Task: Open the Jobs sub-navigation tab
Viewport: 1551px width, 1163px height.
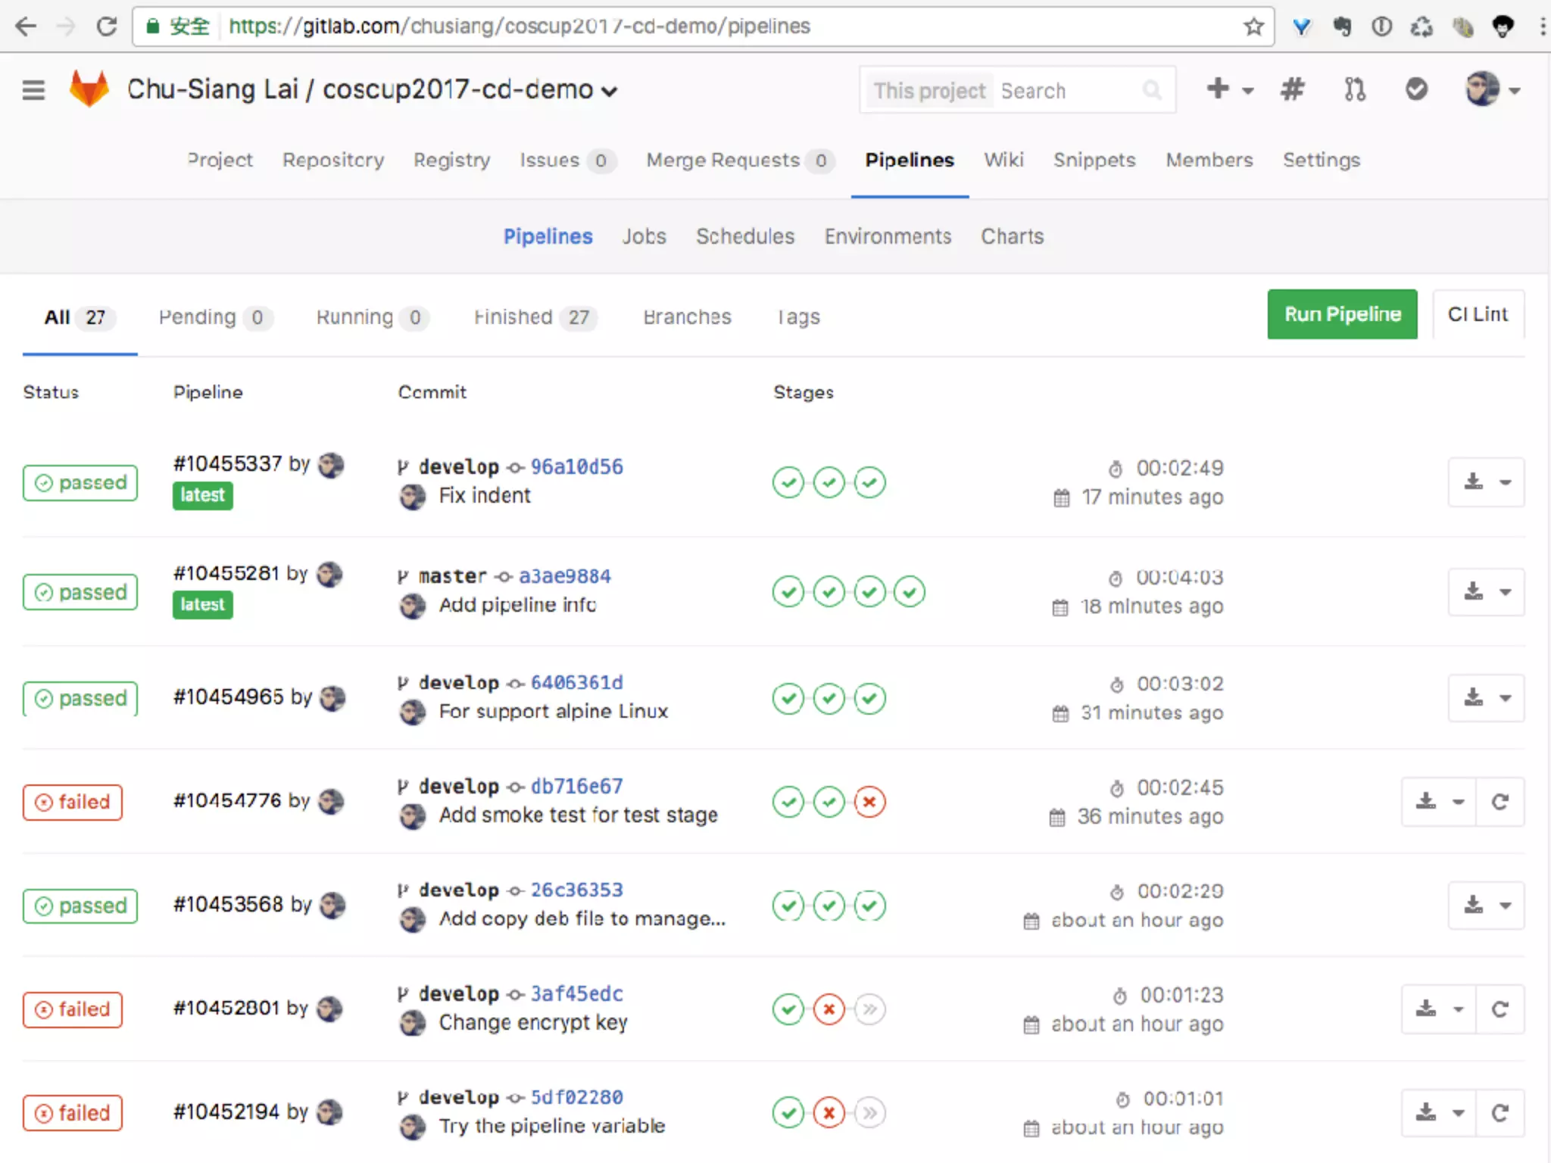Action: 644,236
